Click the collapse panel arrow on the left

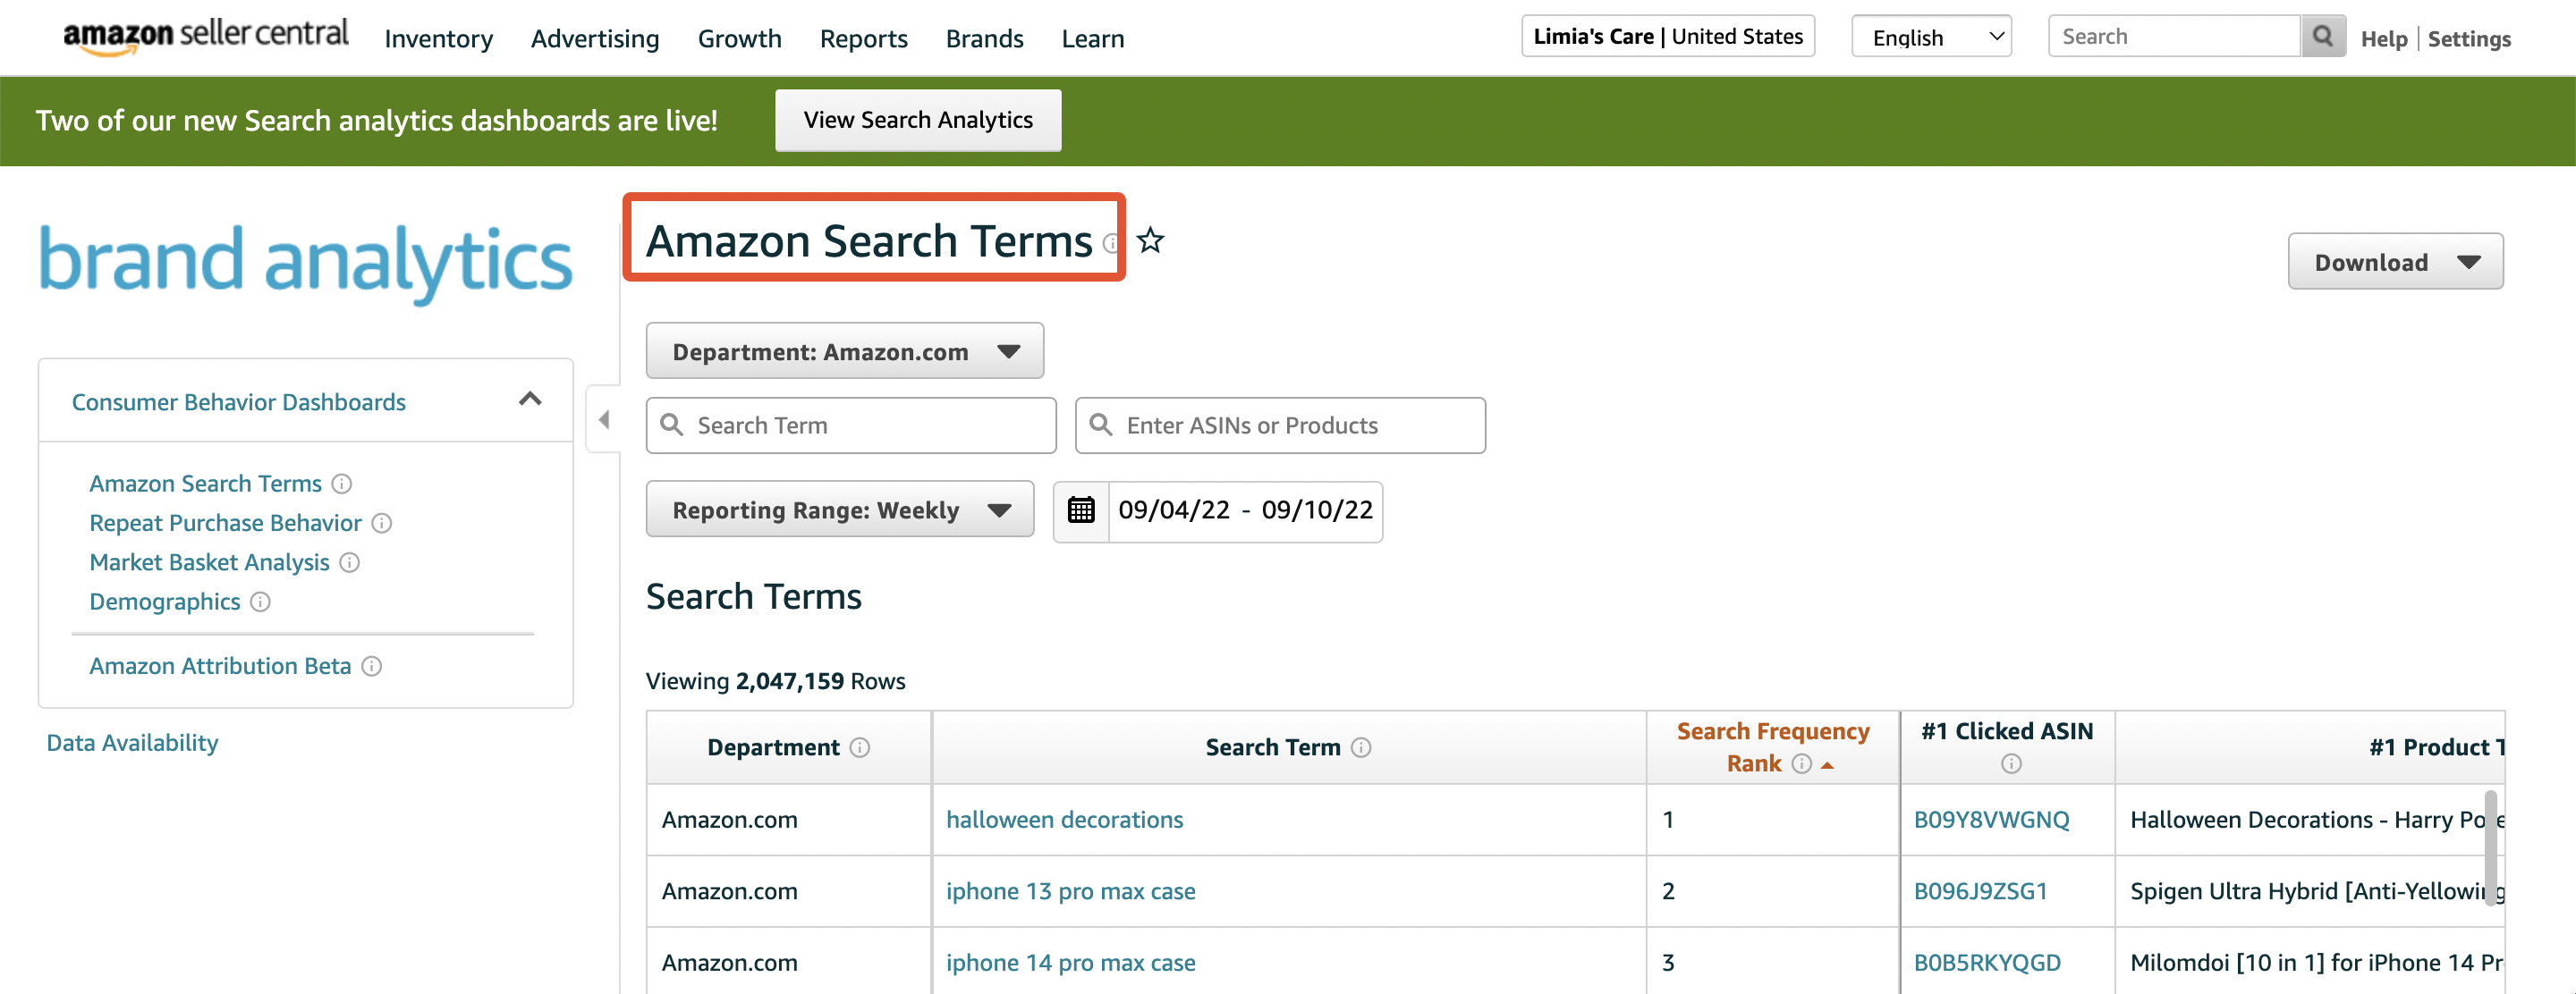pyautogui.click(x=606, y=424)
